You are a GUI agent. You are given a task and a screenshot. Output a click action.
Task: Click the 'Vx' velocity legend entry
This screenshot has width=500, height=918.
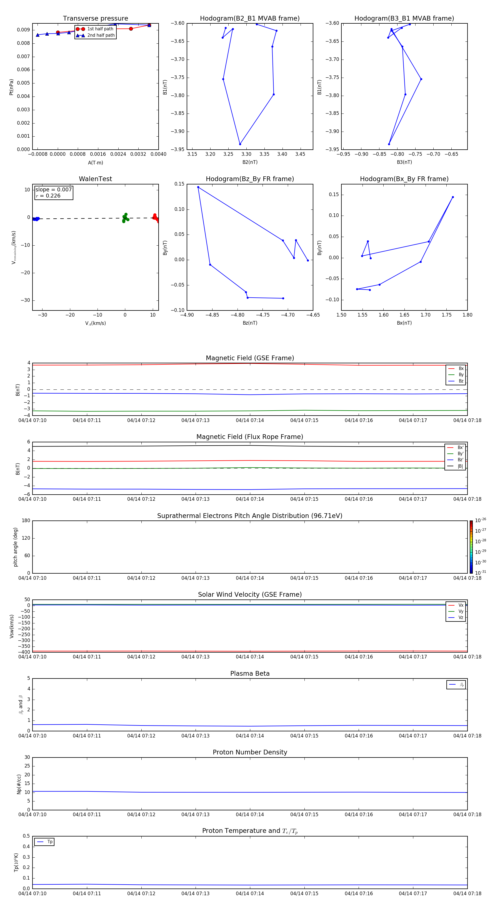click(x=456, y=606)
